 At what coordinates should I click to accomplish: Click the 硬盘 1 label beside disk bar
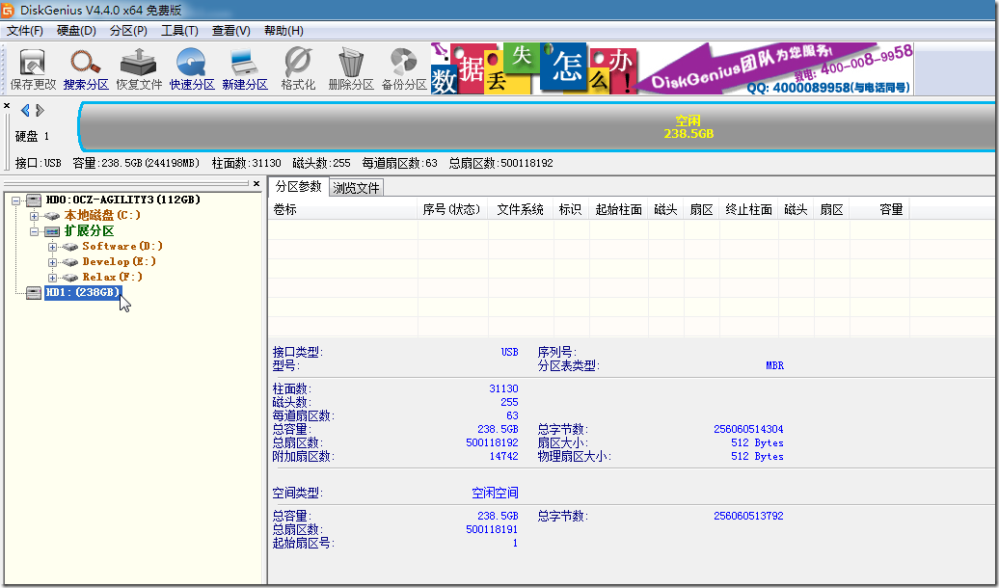(x=32, y=136)
